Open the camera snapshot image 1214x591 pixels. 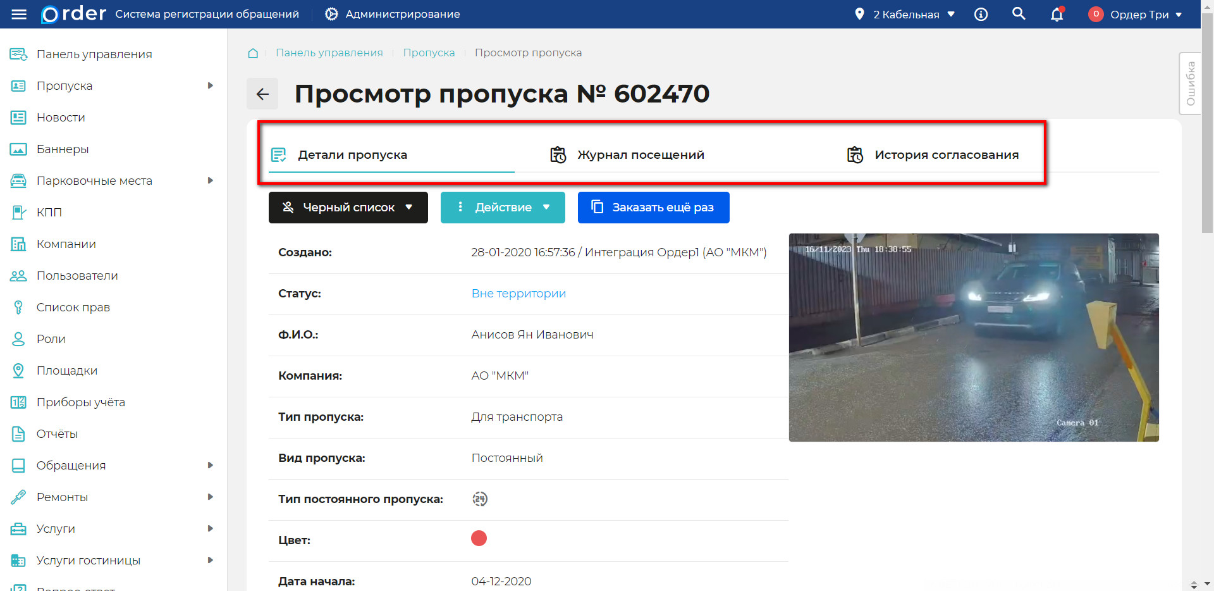pyautogui.click(x=974, y=337)
